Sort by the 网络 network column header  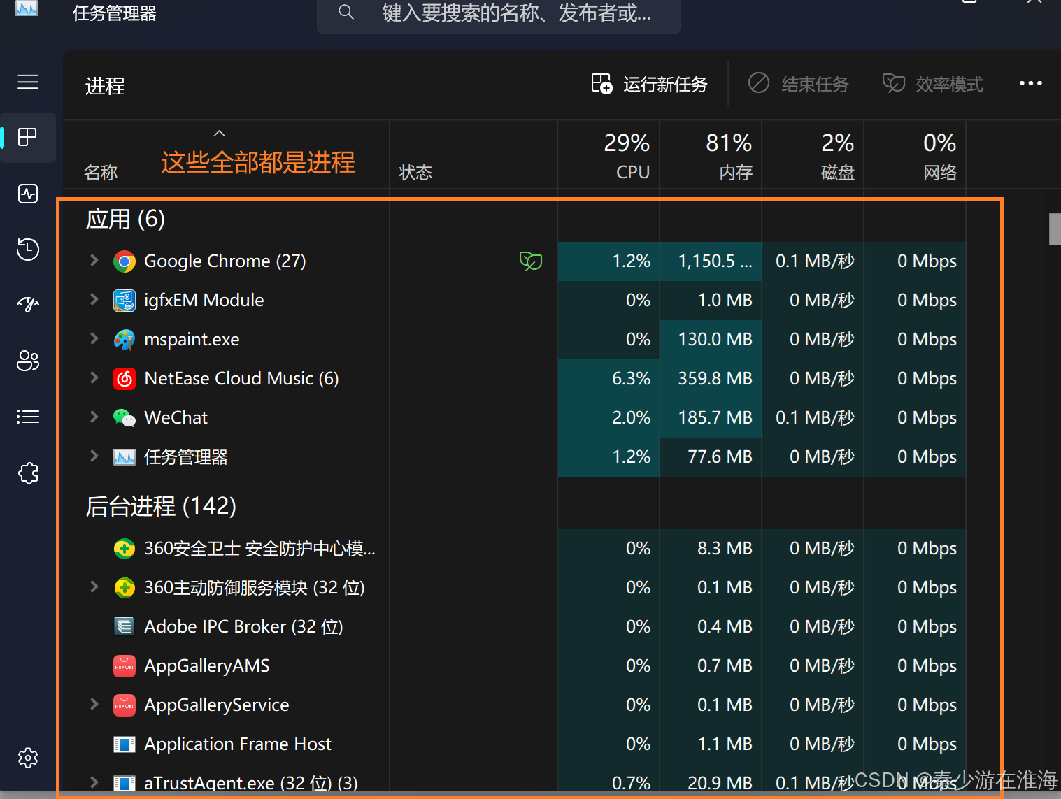[915, 155]
